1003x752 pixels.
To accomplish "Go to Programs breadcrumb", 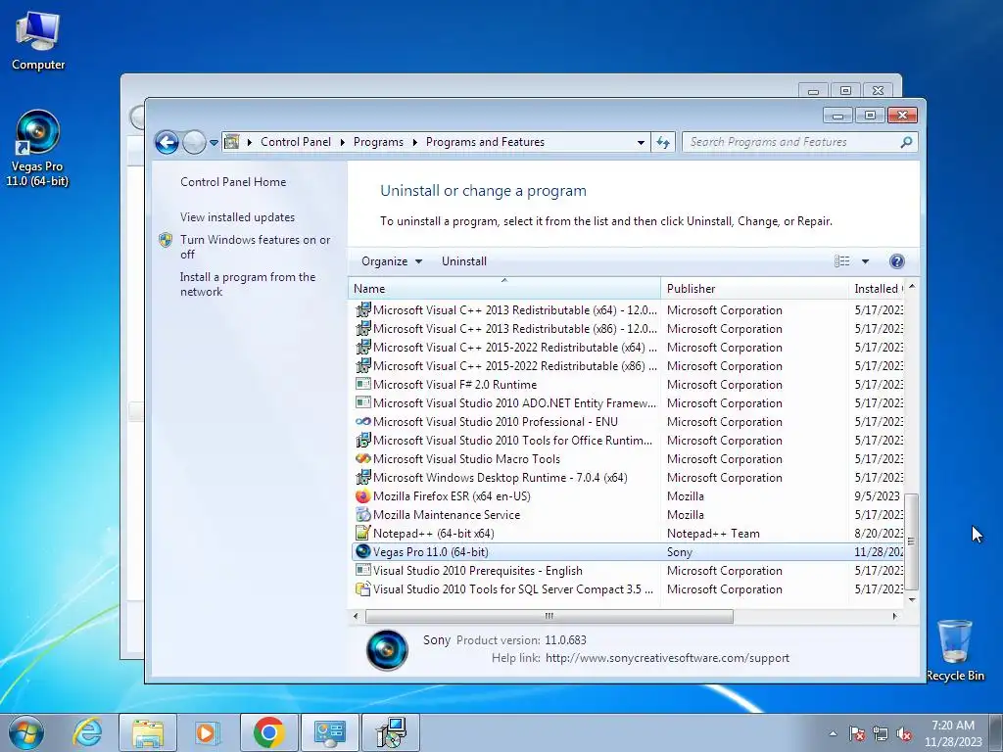I will [378, 142].
